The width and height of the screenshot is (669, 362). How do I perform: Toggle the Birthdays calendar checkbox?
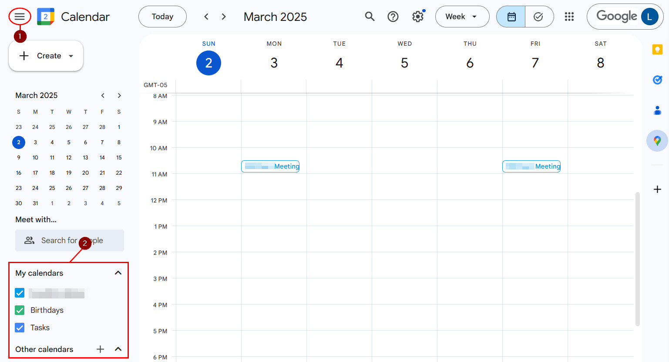click(x=20, y=310)
